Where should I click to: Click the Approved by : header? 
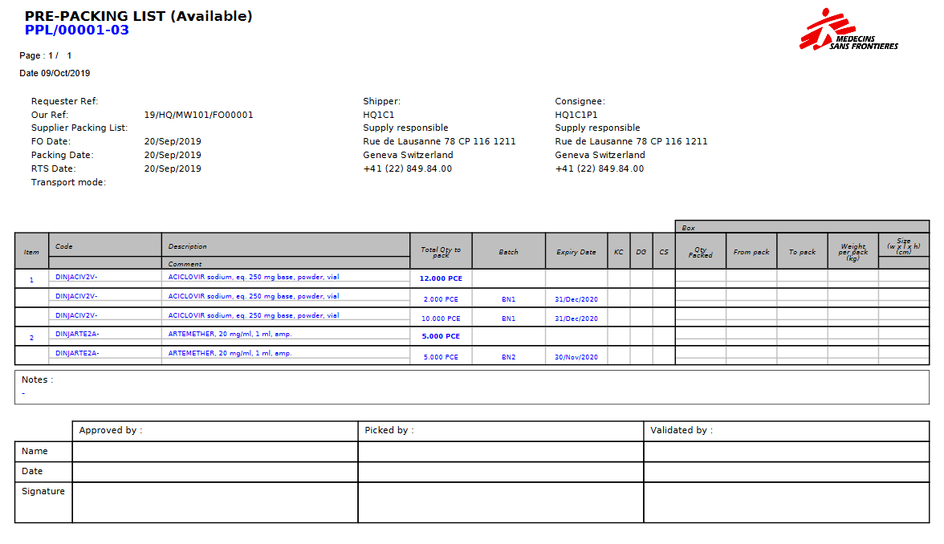pos(111,430)
